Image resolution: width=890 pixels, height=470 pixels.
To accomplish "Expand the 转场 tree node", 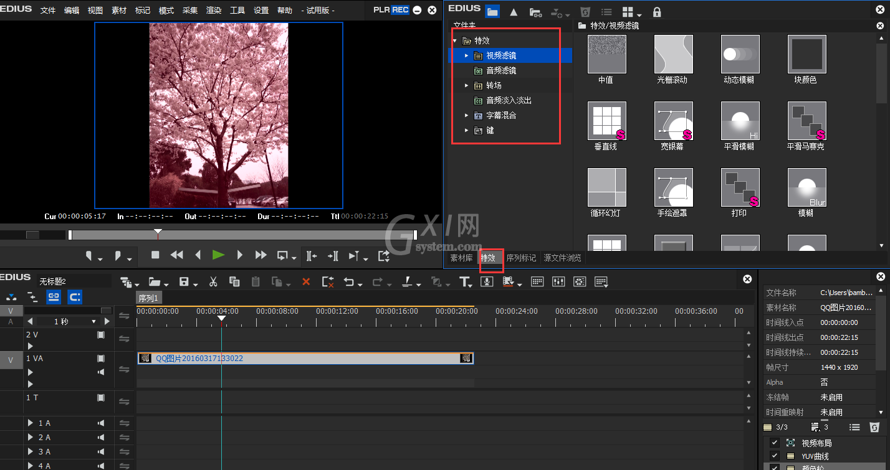I will click(x=466, y=85).
